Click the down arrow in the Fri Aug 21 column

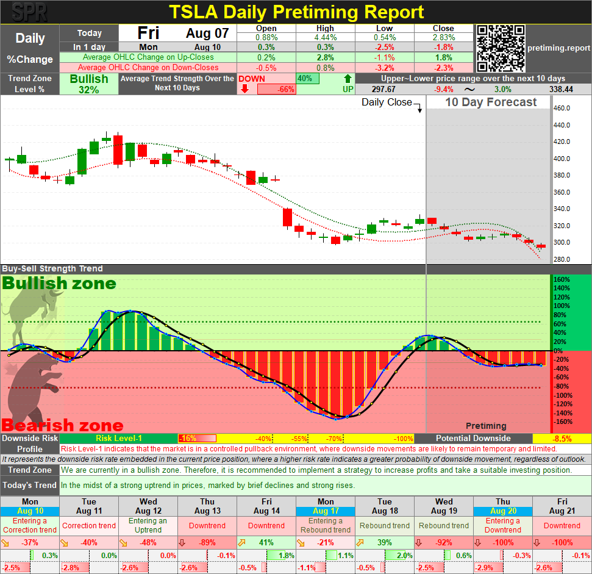click(x=537, y=543)
